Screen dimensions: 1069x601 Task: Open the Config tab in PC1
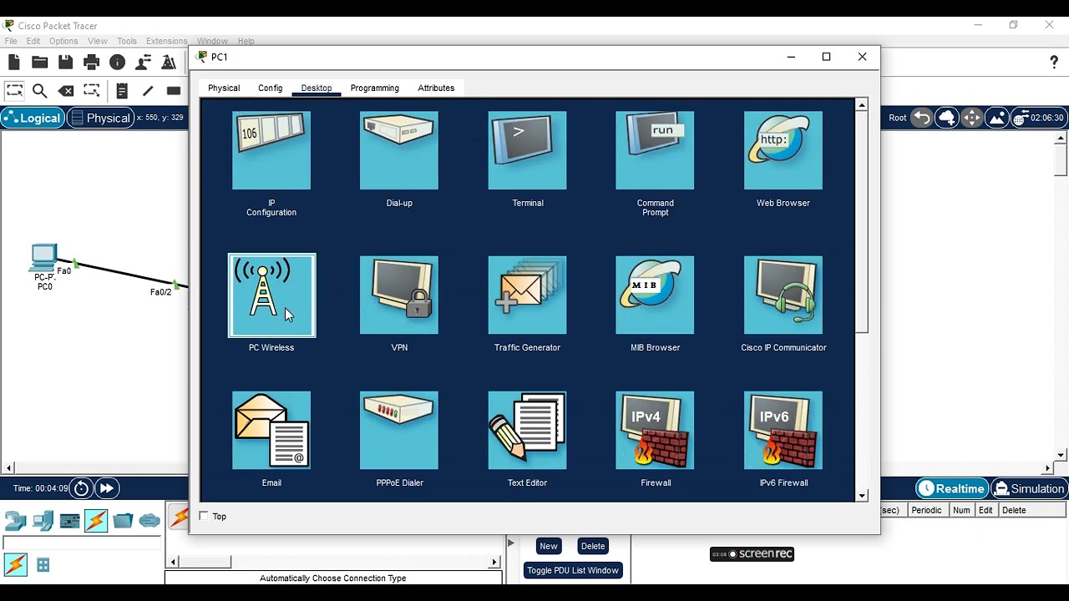point(271,88)
